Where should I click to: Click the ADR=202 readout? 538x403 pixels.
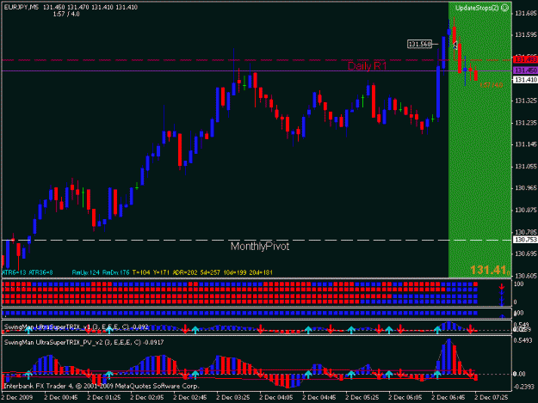[185, 272]
